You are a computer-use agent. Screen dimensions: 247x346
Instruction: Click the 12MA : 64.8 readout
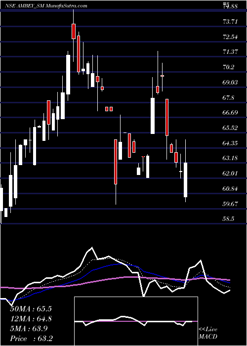(31, 319)
